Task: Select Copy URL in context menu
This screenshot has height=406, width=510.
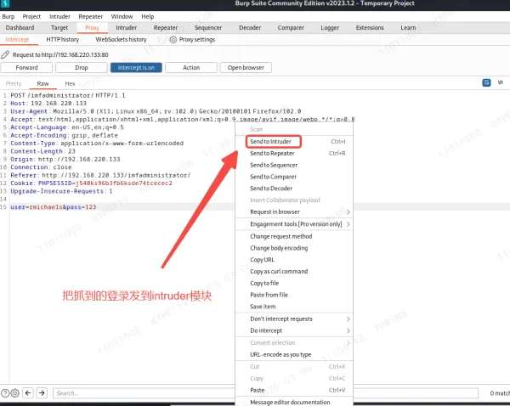Action: click(294, 260)
